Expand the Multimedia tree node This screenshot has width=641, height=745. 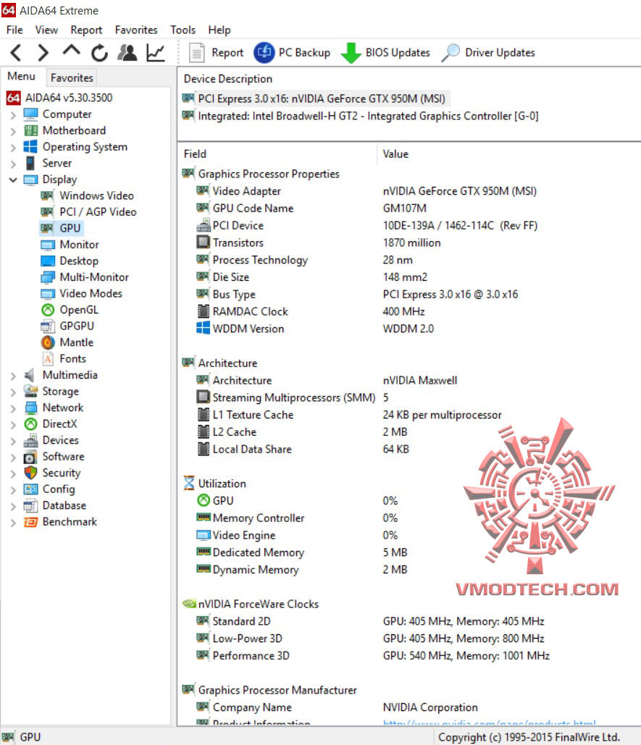point(13,376)
